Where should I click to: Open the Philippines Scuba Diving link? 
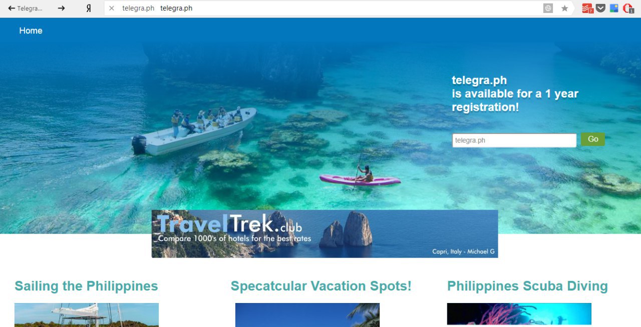tap(527, 286)
